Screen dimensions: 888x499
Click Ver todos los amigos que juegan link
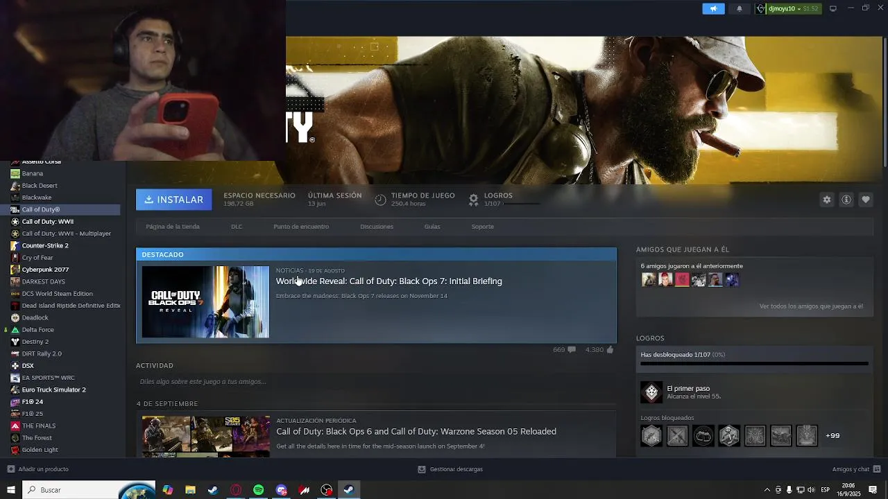pyautogui.click(x=811, y=306)
